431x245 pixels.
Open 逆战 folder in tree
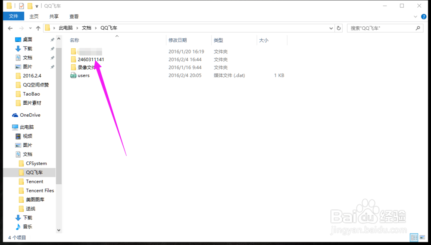[x=31, y=209]
